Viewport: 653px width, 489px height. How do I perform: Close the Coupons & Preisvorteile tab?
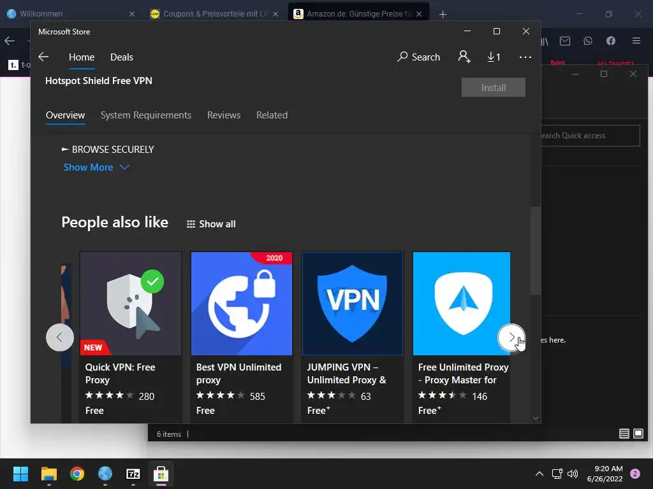pos(275,14)
